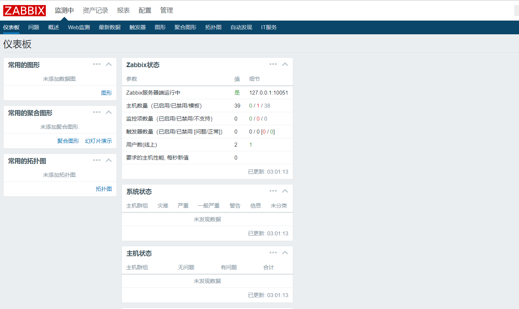
Task: Open the 系统状态 widget options menu
Action: point(273,191)
